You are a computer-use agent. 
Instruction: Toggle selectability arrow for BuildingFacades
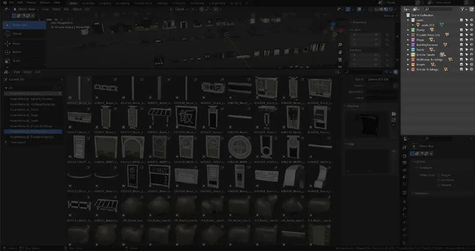(x=467, y=45)
